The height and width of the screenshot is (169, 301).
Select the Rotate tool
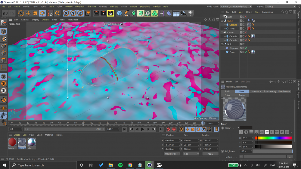pyautogui.click(x=42, y=13)
